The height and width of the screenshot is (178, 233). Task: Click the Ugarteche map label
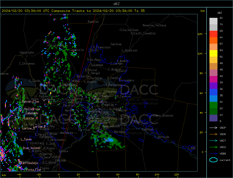70,120
